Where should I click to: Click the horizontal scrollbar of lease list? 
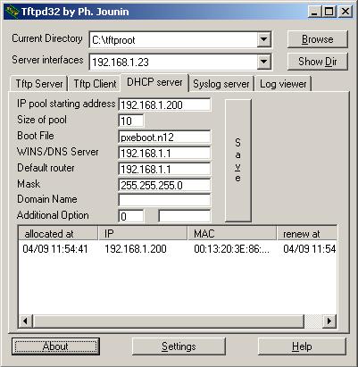[178, 321]
